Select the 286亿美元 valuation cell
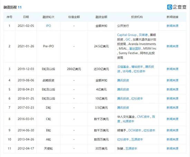The width and height of the screenshot is (190, 157). point(74,69)
